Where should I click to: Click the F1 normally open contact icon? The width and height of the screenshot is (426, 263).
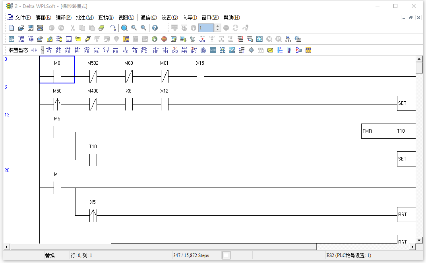point(49,50)
